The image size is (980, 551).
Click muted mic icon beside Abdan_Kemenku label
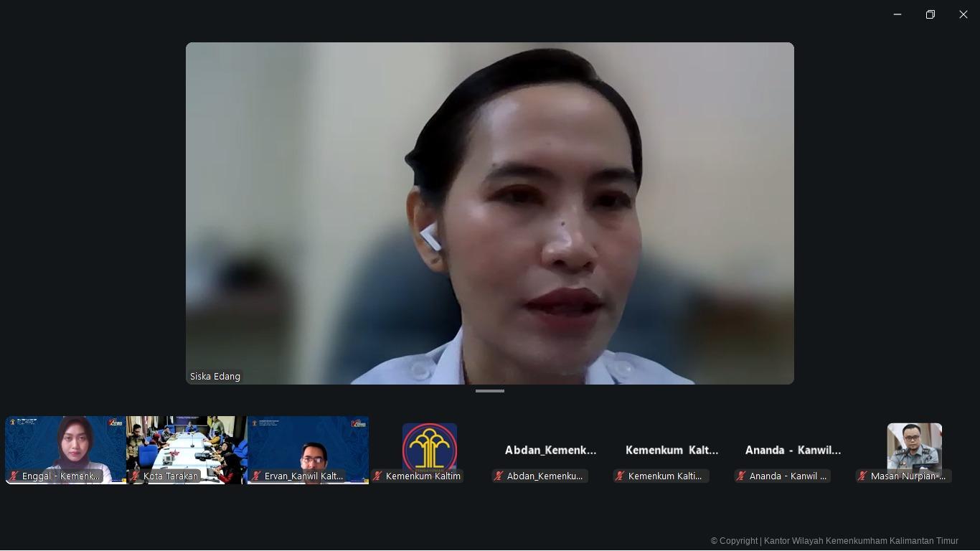pos(499,476)
